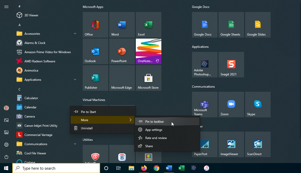Open the More submenu
The height and width of the screenshot is (173, 301).
(x=103, y=120)
